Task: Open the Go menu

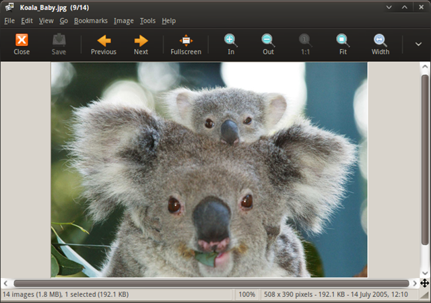Action: click(64, 21)
